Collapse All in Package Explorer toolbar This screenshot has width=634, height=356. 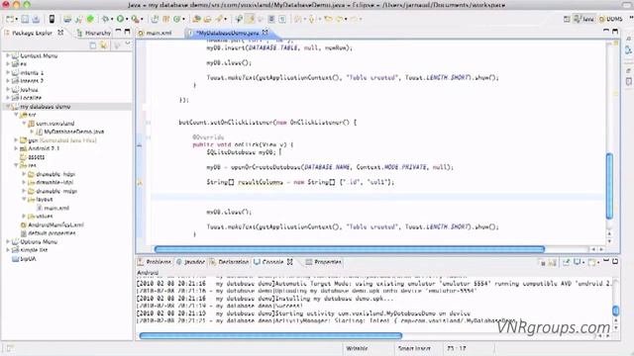(93, 45)
